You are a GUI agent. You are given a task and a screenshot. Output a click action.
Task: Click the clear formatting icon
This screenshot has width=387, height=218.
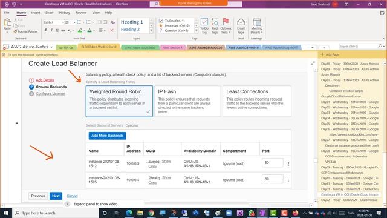click(112, 22)
